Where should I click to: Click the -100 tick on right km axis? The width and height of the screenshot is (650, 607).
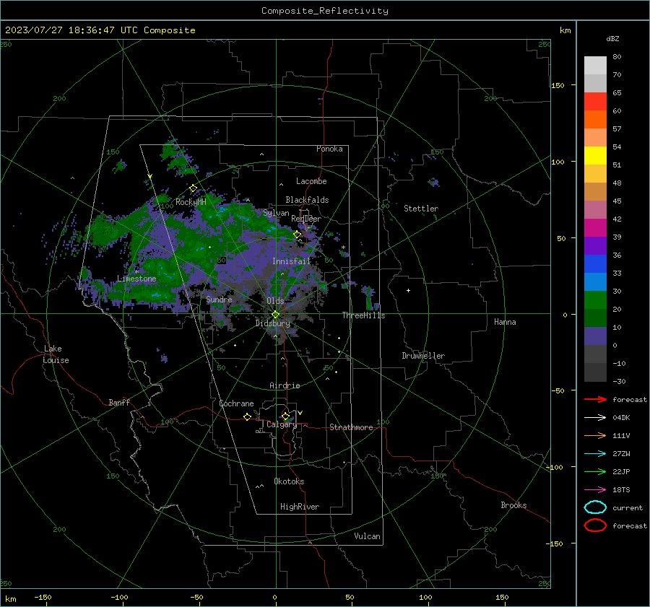click(x=554, y=468)
